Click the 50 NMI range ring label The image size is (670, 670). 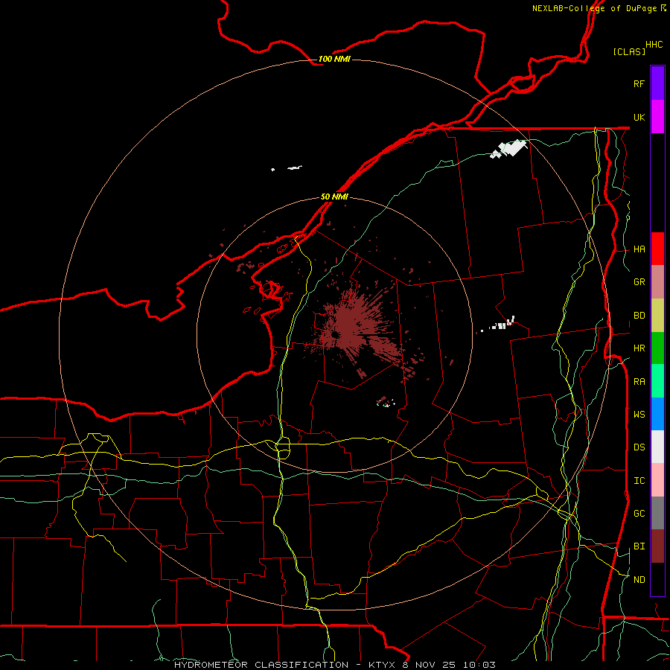pos(334,197)
